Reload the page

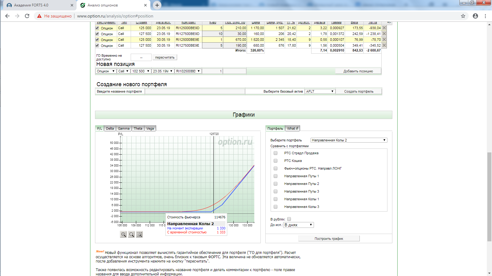click(x=27, y=16)
